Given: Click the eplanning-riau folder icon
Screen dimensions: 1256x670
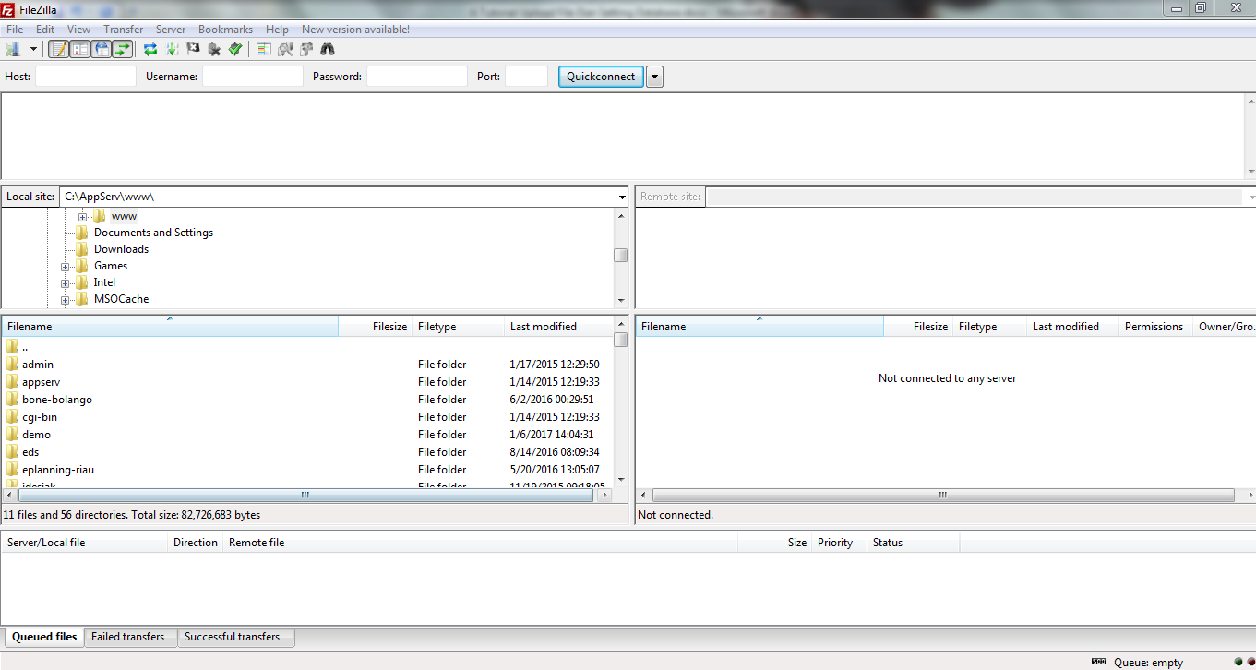Looking at the screenshot, I should coord(12,469).
